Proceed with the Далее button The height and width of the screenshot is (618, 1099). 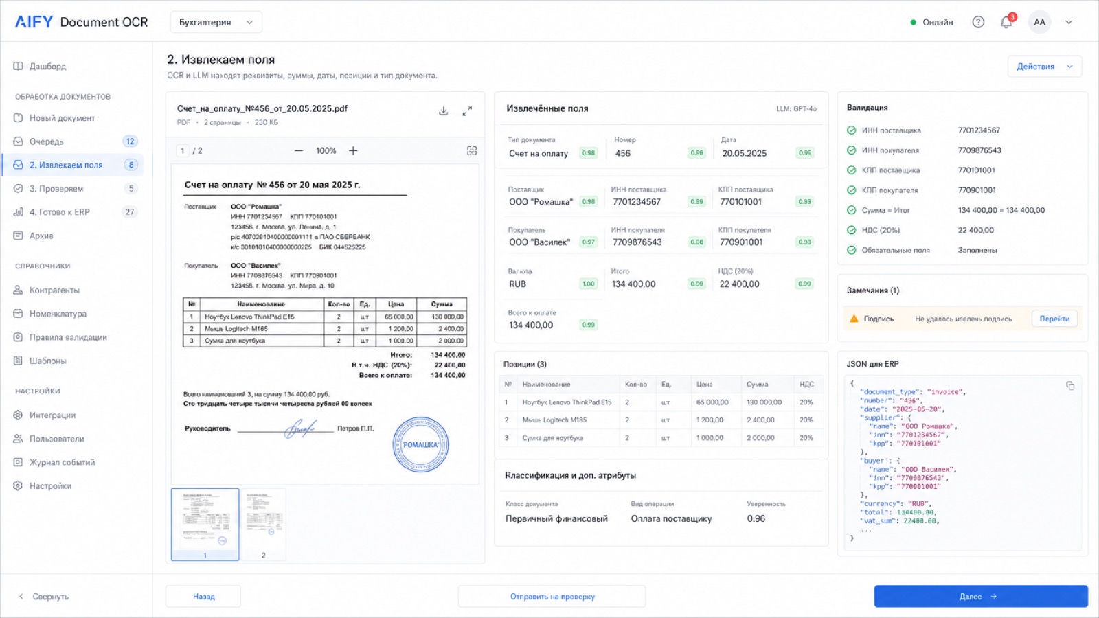981,597
